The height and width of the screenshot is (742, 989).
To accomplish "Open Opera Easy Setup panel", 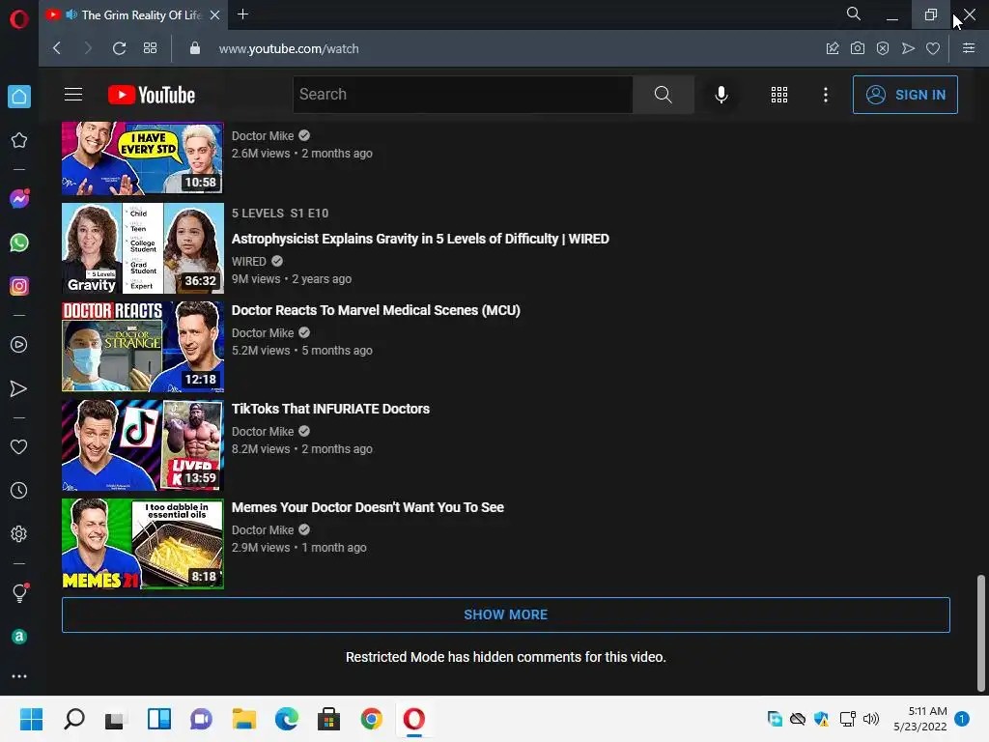I will click(x=969, y=48).
